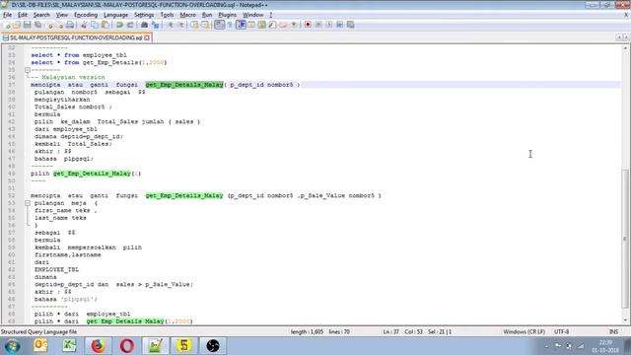Click tab bar scroll left arrow

tap(619, 37)
